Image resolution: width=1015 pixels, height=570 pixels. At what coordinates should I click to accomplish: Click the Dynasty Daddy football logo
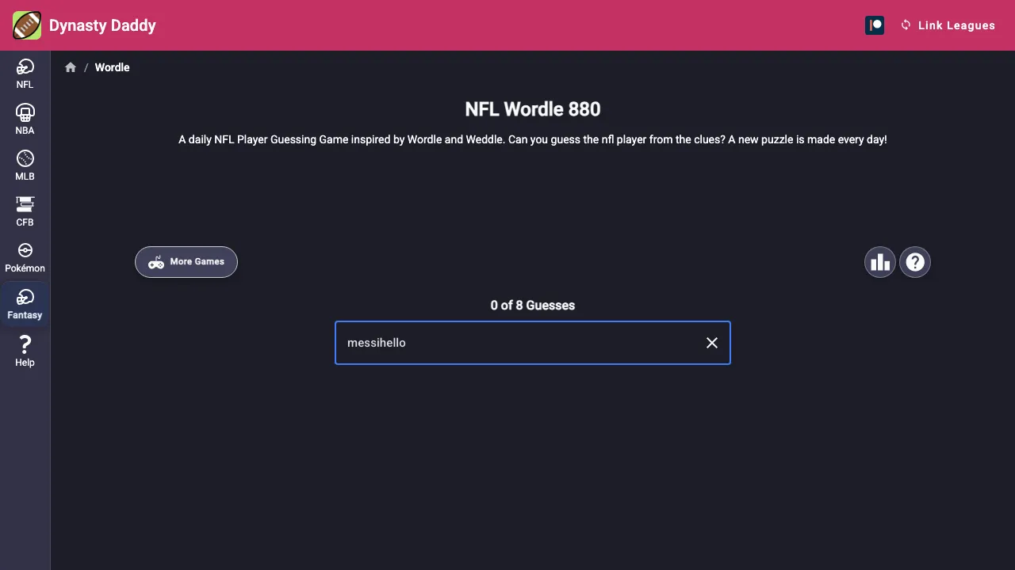coord(27,25)
